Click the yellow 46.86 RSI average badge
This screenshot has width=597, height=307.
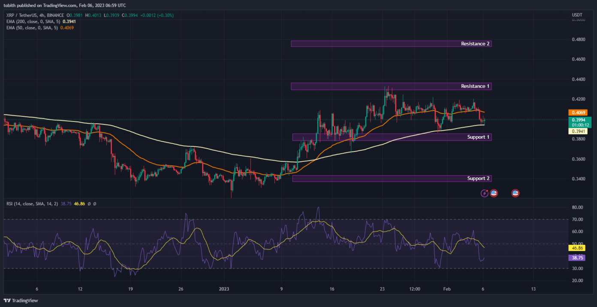coord(578,248)
